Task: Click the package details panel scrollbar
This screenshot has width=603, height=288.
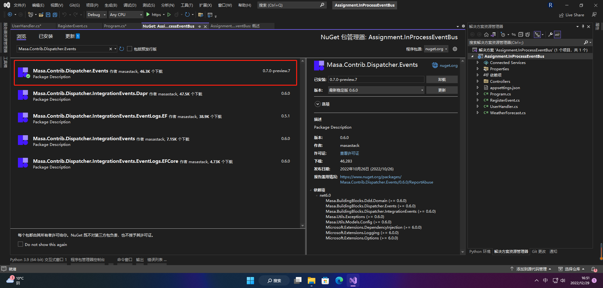Action: [x=462, y=156]
